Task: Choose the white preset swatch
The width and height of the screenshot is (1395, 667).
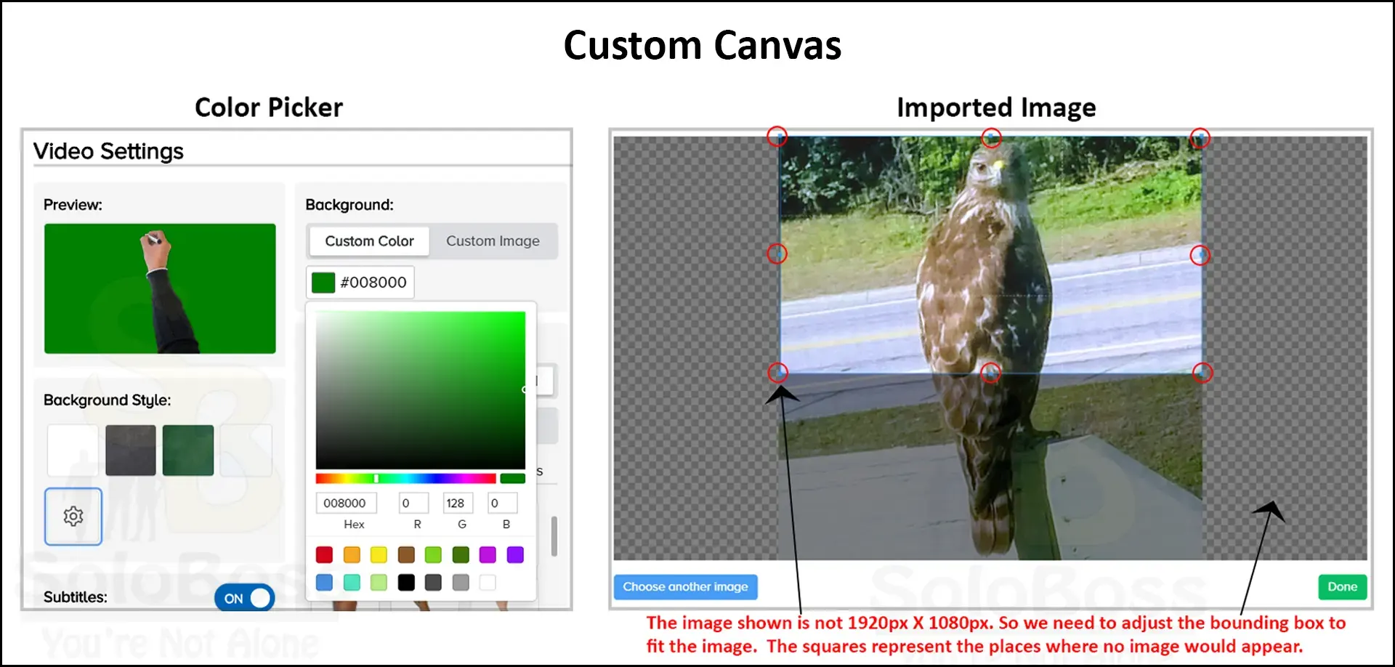Action: point(488,582)
